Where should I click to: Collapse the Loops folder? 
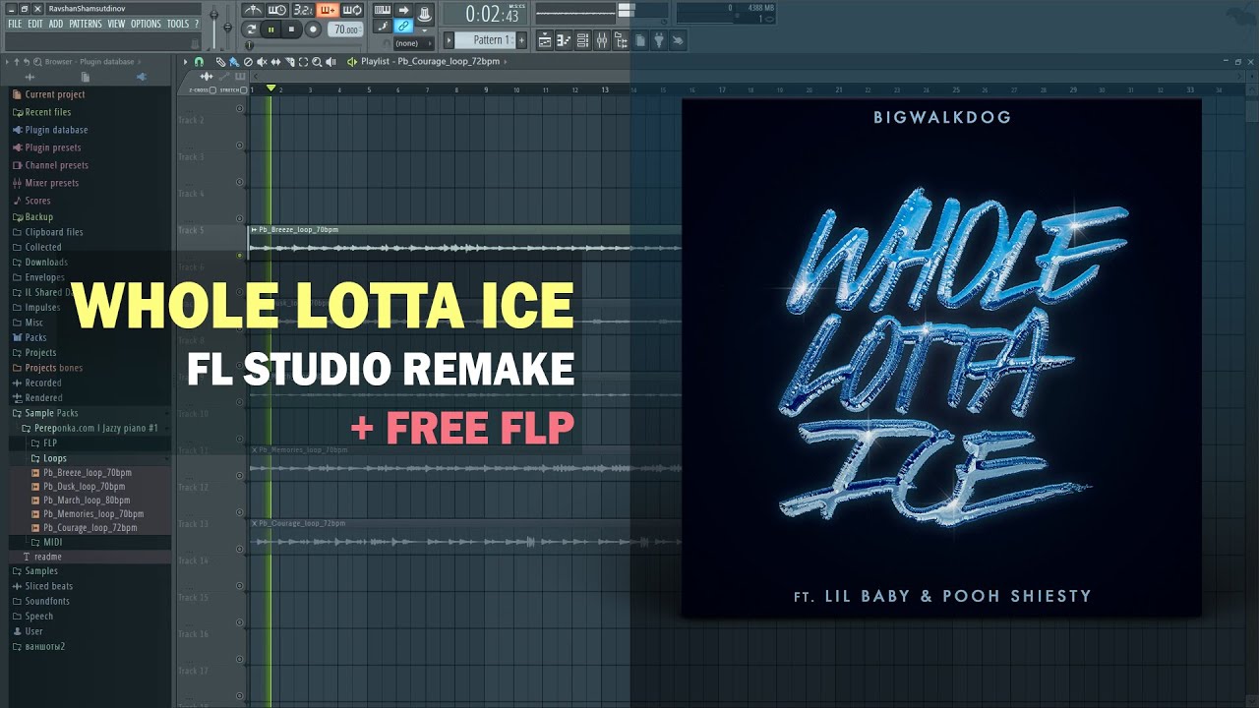point(49,458)
